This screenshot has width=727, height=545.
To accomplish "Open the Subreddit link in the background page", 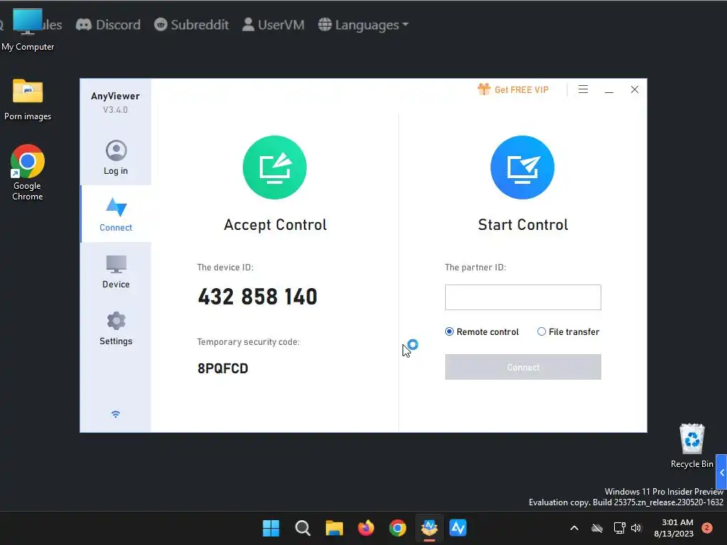I will point(192,25).
